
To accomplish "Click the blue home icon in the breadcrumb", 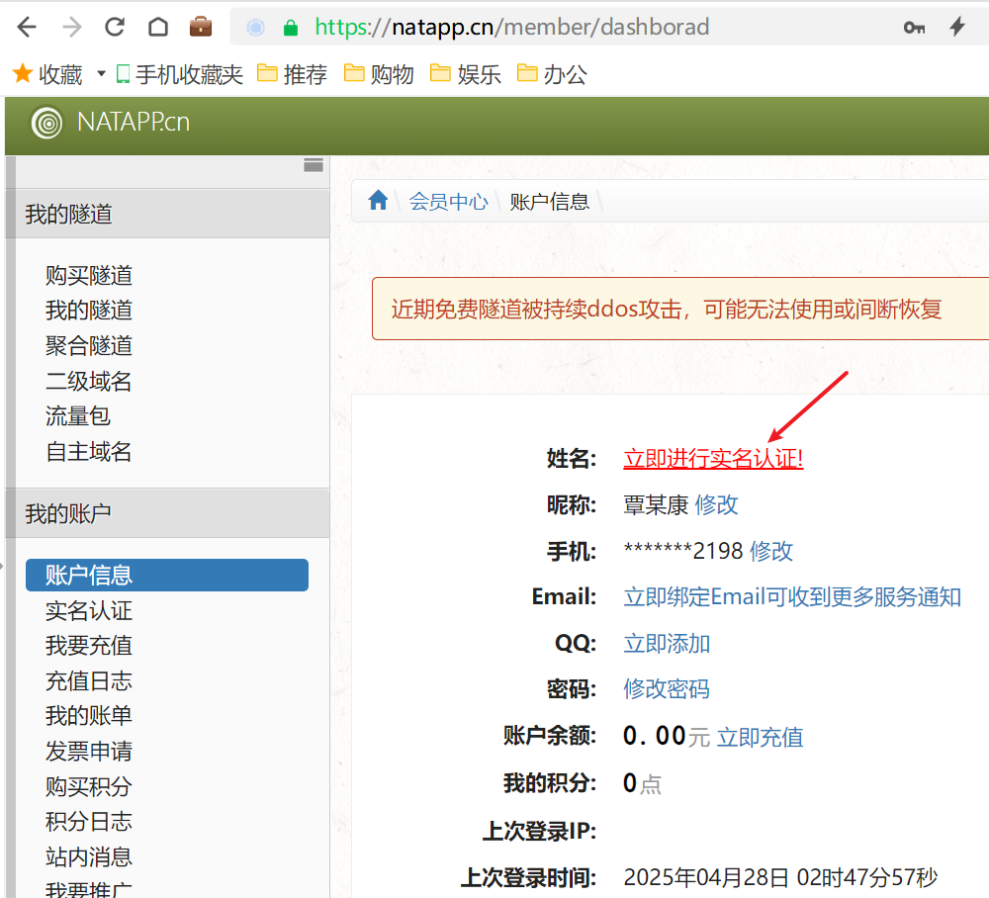I will [378, 200].
